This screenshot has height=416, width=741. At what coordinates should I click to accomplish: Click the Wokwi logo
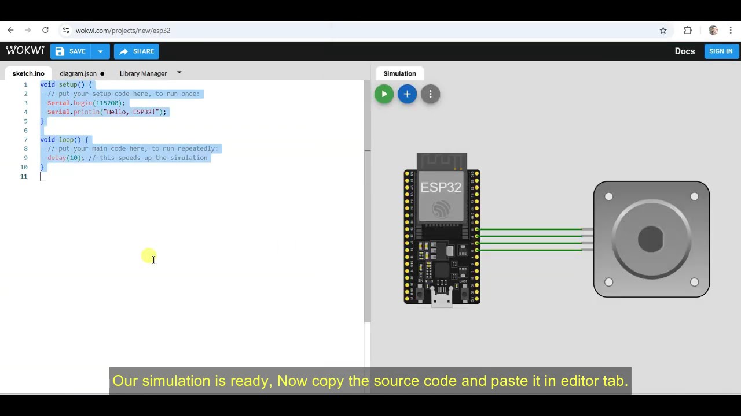pos(25,51)
